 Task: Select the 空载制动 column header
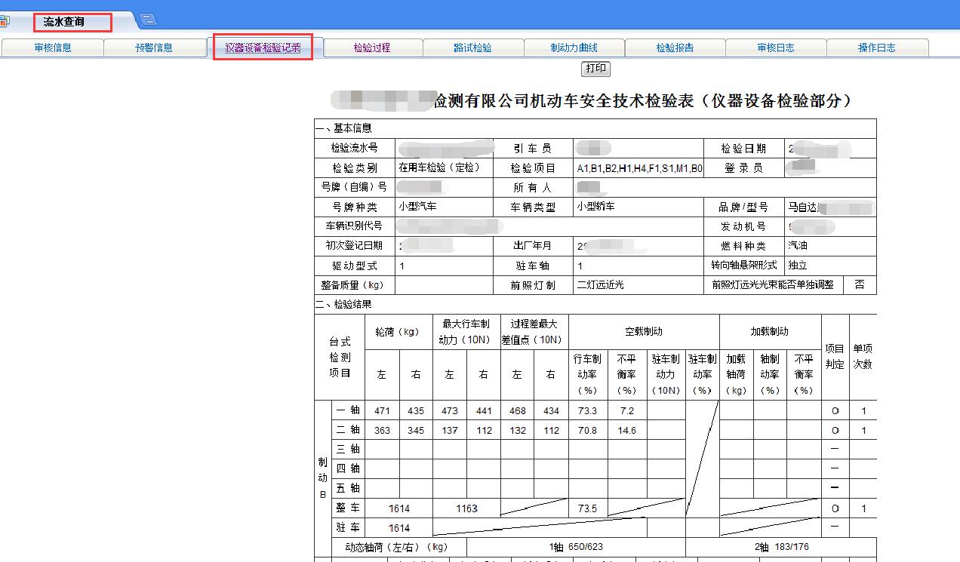[x=644, y=332]
